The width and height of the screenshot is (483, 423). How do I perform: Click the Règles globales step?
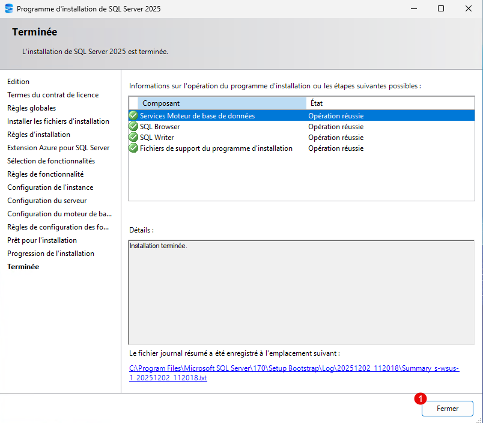(31, 108)
